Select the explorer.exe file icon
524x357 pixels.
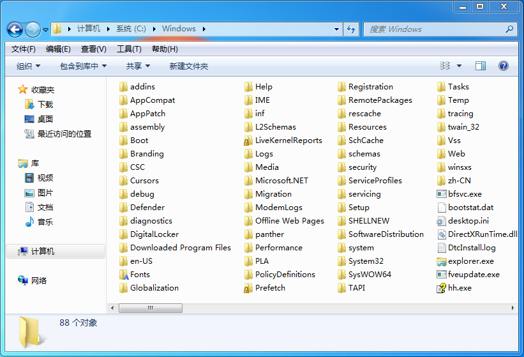(442, 261)
